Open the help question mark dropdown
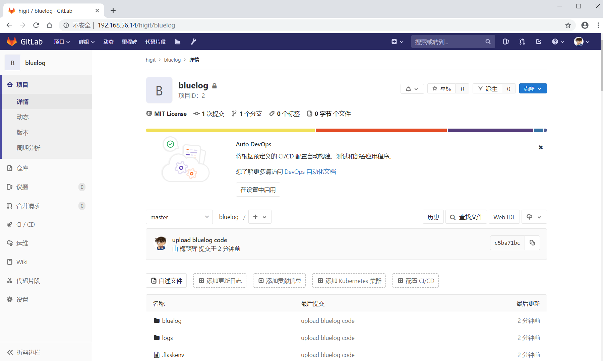Screen dimensions: 603x361 [x=558, y=42]
